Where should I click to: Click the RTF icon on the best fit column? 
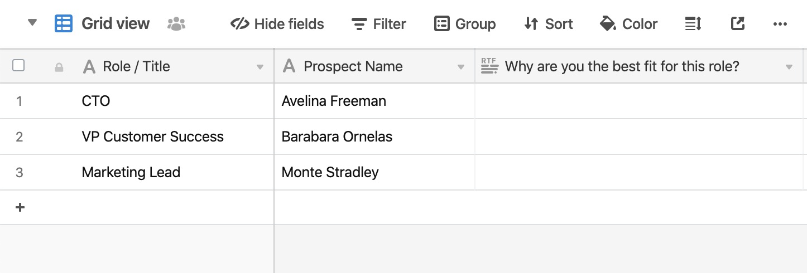point(489,66)
